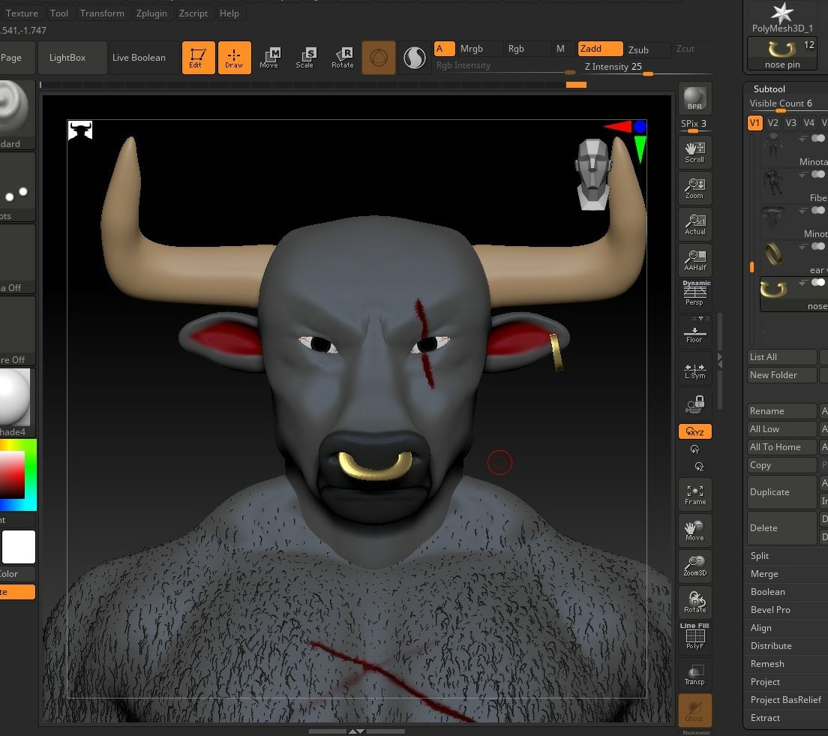Click the camera lock icon
This screenshot has height=736, width=828.
pyautogui.click(x=694, y=404)
